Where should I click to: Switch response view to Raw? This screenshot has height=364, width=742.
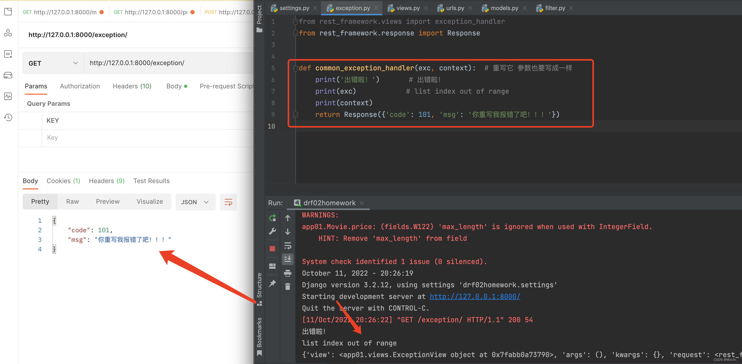[72, 202]
